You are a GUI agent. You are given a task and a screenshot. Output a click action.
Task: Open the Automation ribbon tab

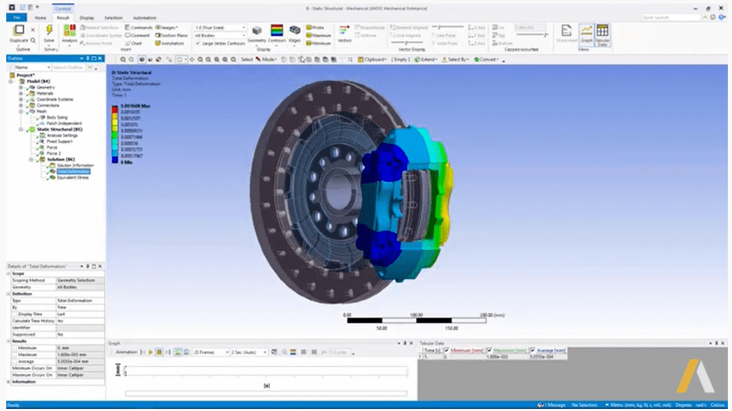click(145, 17)
